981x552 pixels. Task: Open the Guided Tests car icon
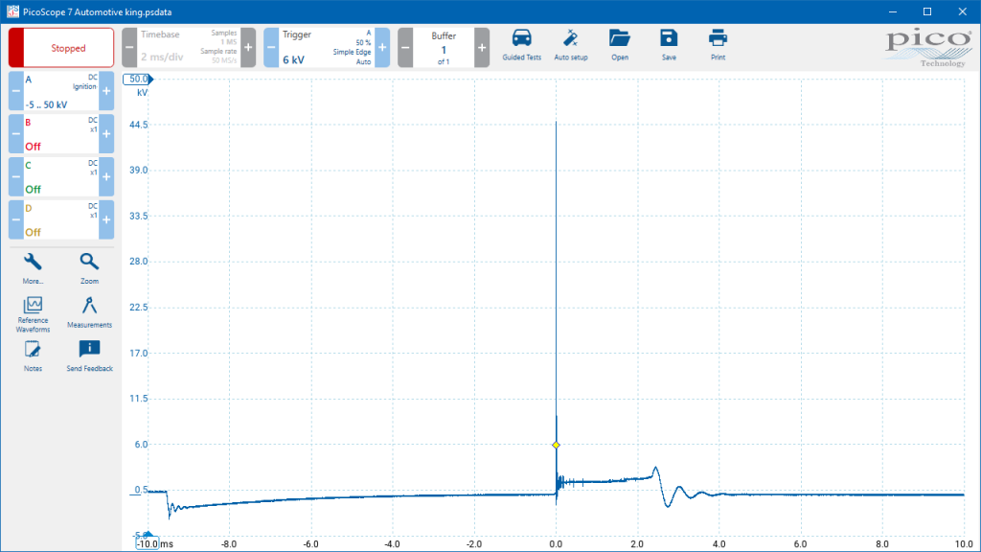pyautogui.click(x=521, y=45)
